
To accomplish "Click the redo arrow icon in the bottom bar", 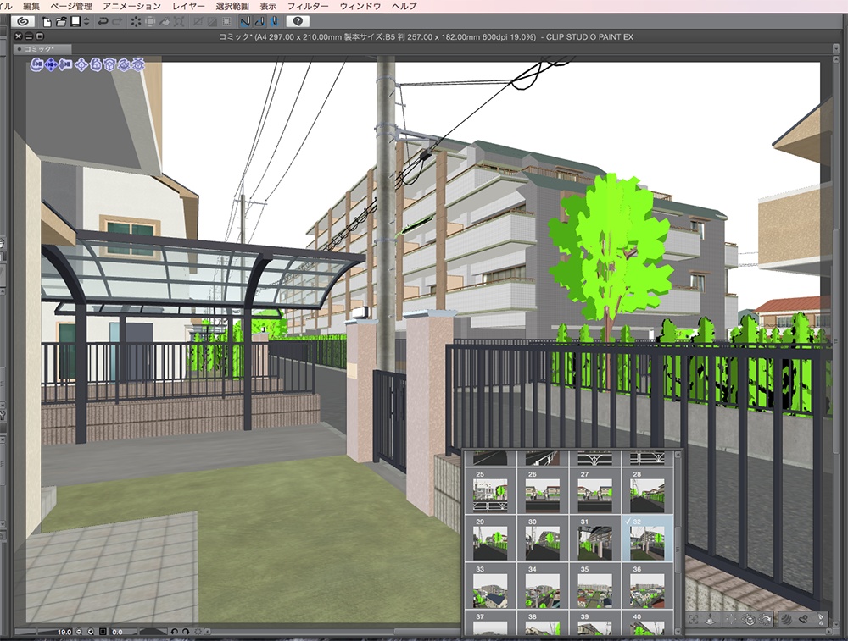I will tap(186, 631).
